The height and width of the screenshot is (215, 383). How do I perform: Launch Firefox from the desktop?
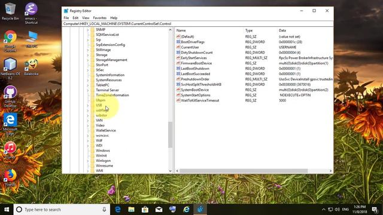pyautogui.click(x=10, y=178)
